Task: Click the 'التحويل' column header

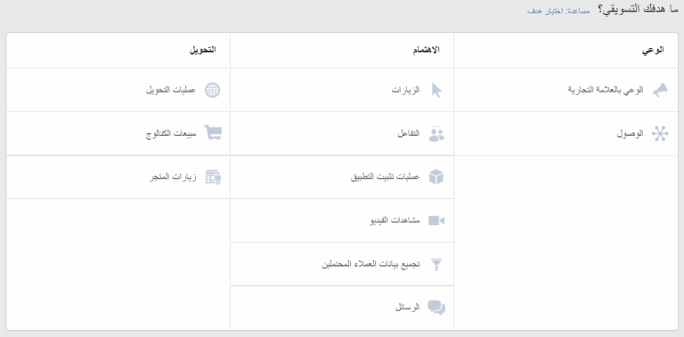Action: (x=202, y=50)
